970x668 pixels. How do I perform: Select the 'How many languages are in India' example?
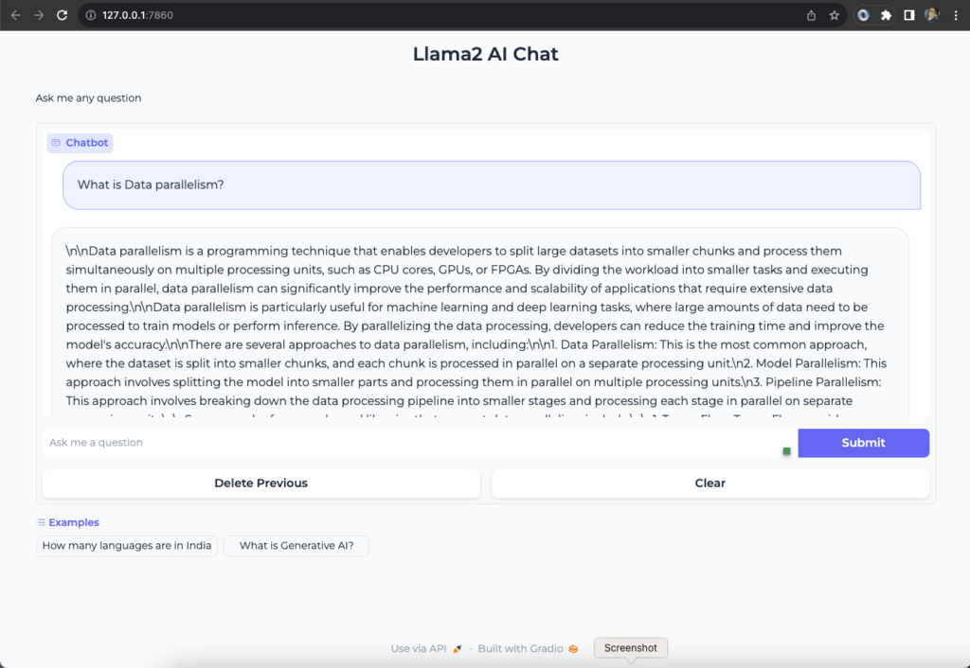127,546
